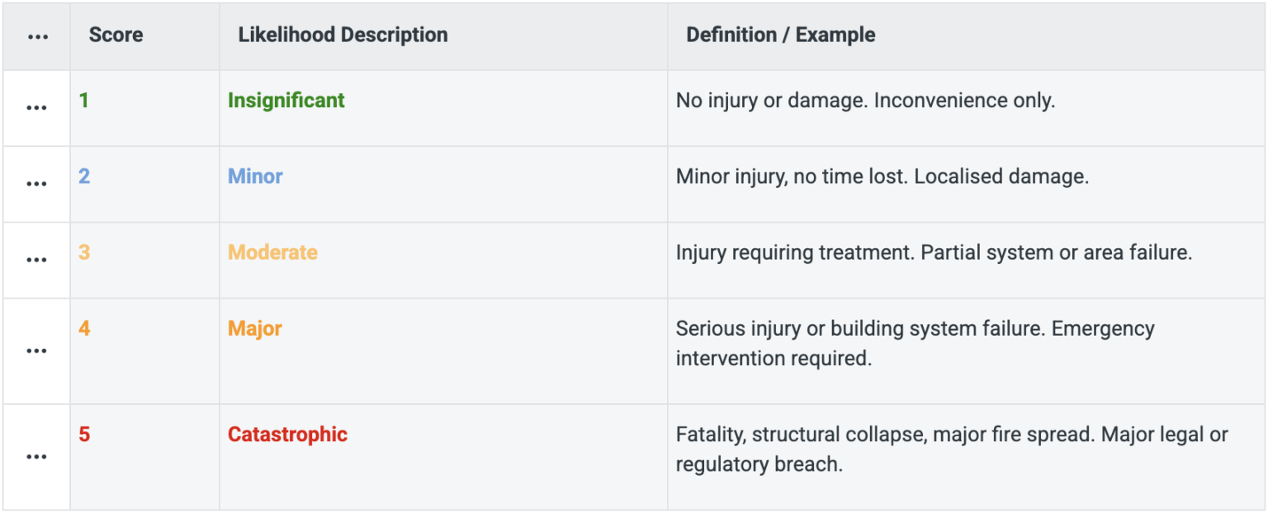Select the score value 5
The width and height of the screenshot is (1268, 513).
point(83,434)
